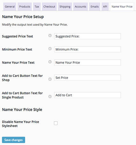The width and height of the screenshot is (136, 145).
Task: Save changes to settings
Action: (14, 140)
